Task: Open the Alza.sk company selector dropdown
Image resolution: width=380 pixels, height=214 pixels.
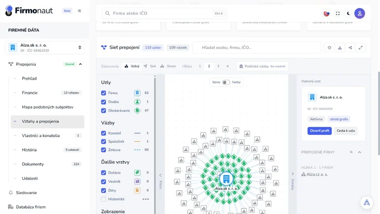Action: [45, 48]
